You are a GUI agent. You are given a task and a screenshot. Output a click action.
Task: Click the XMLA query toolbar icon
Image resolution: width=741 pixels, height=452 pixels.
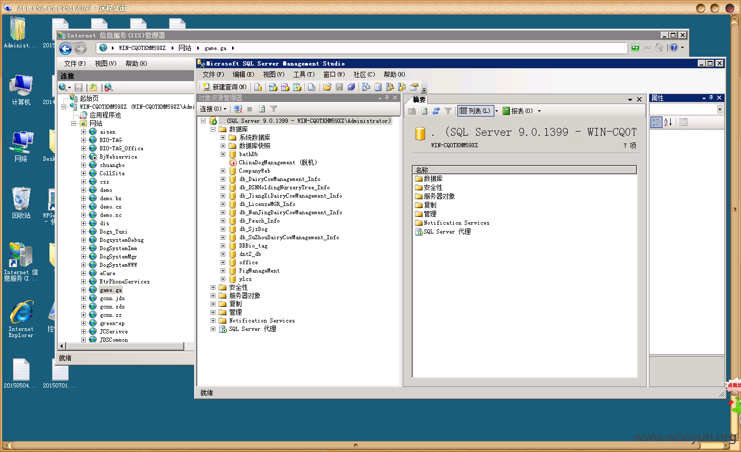[298, 87]
